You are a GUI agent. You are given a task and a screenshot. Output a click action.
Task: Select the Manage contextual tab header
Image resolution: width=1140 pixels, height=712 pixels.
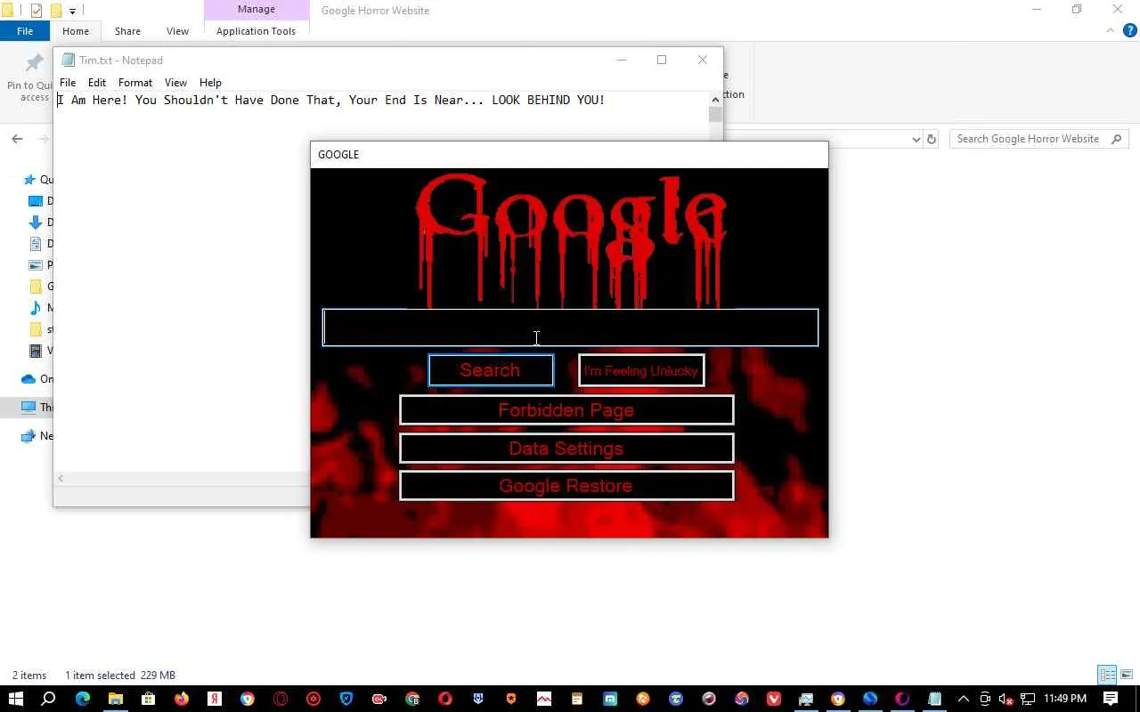[256, 10]
